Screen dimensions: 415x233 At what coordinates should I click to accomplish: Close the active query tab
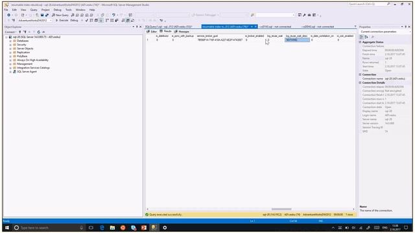255,27
